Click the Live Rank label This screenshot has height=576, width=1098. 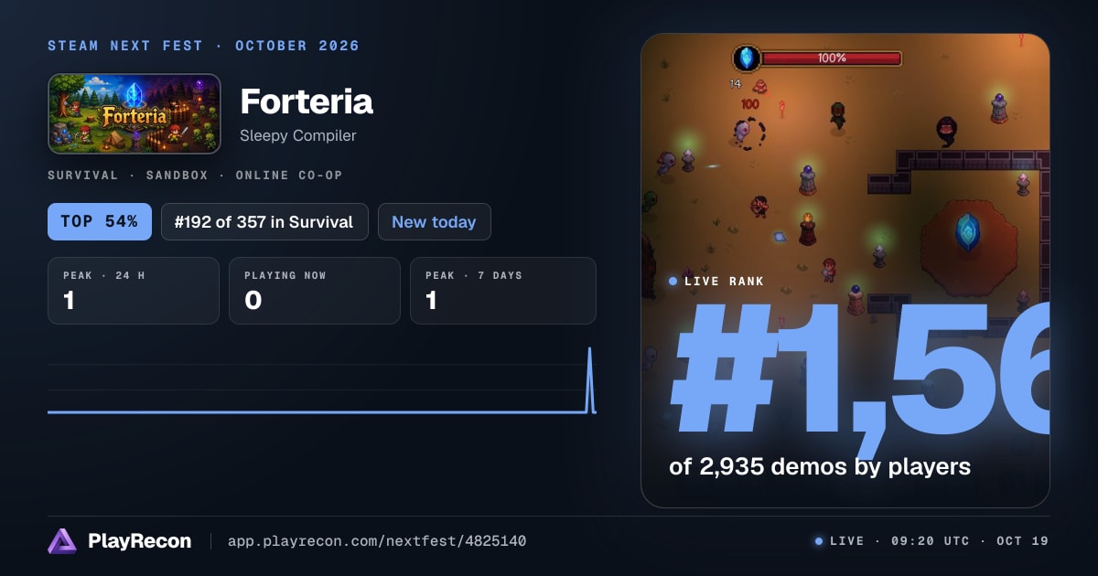[x=716, y=282]
